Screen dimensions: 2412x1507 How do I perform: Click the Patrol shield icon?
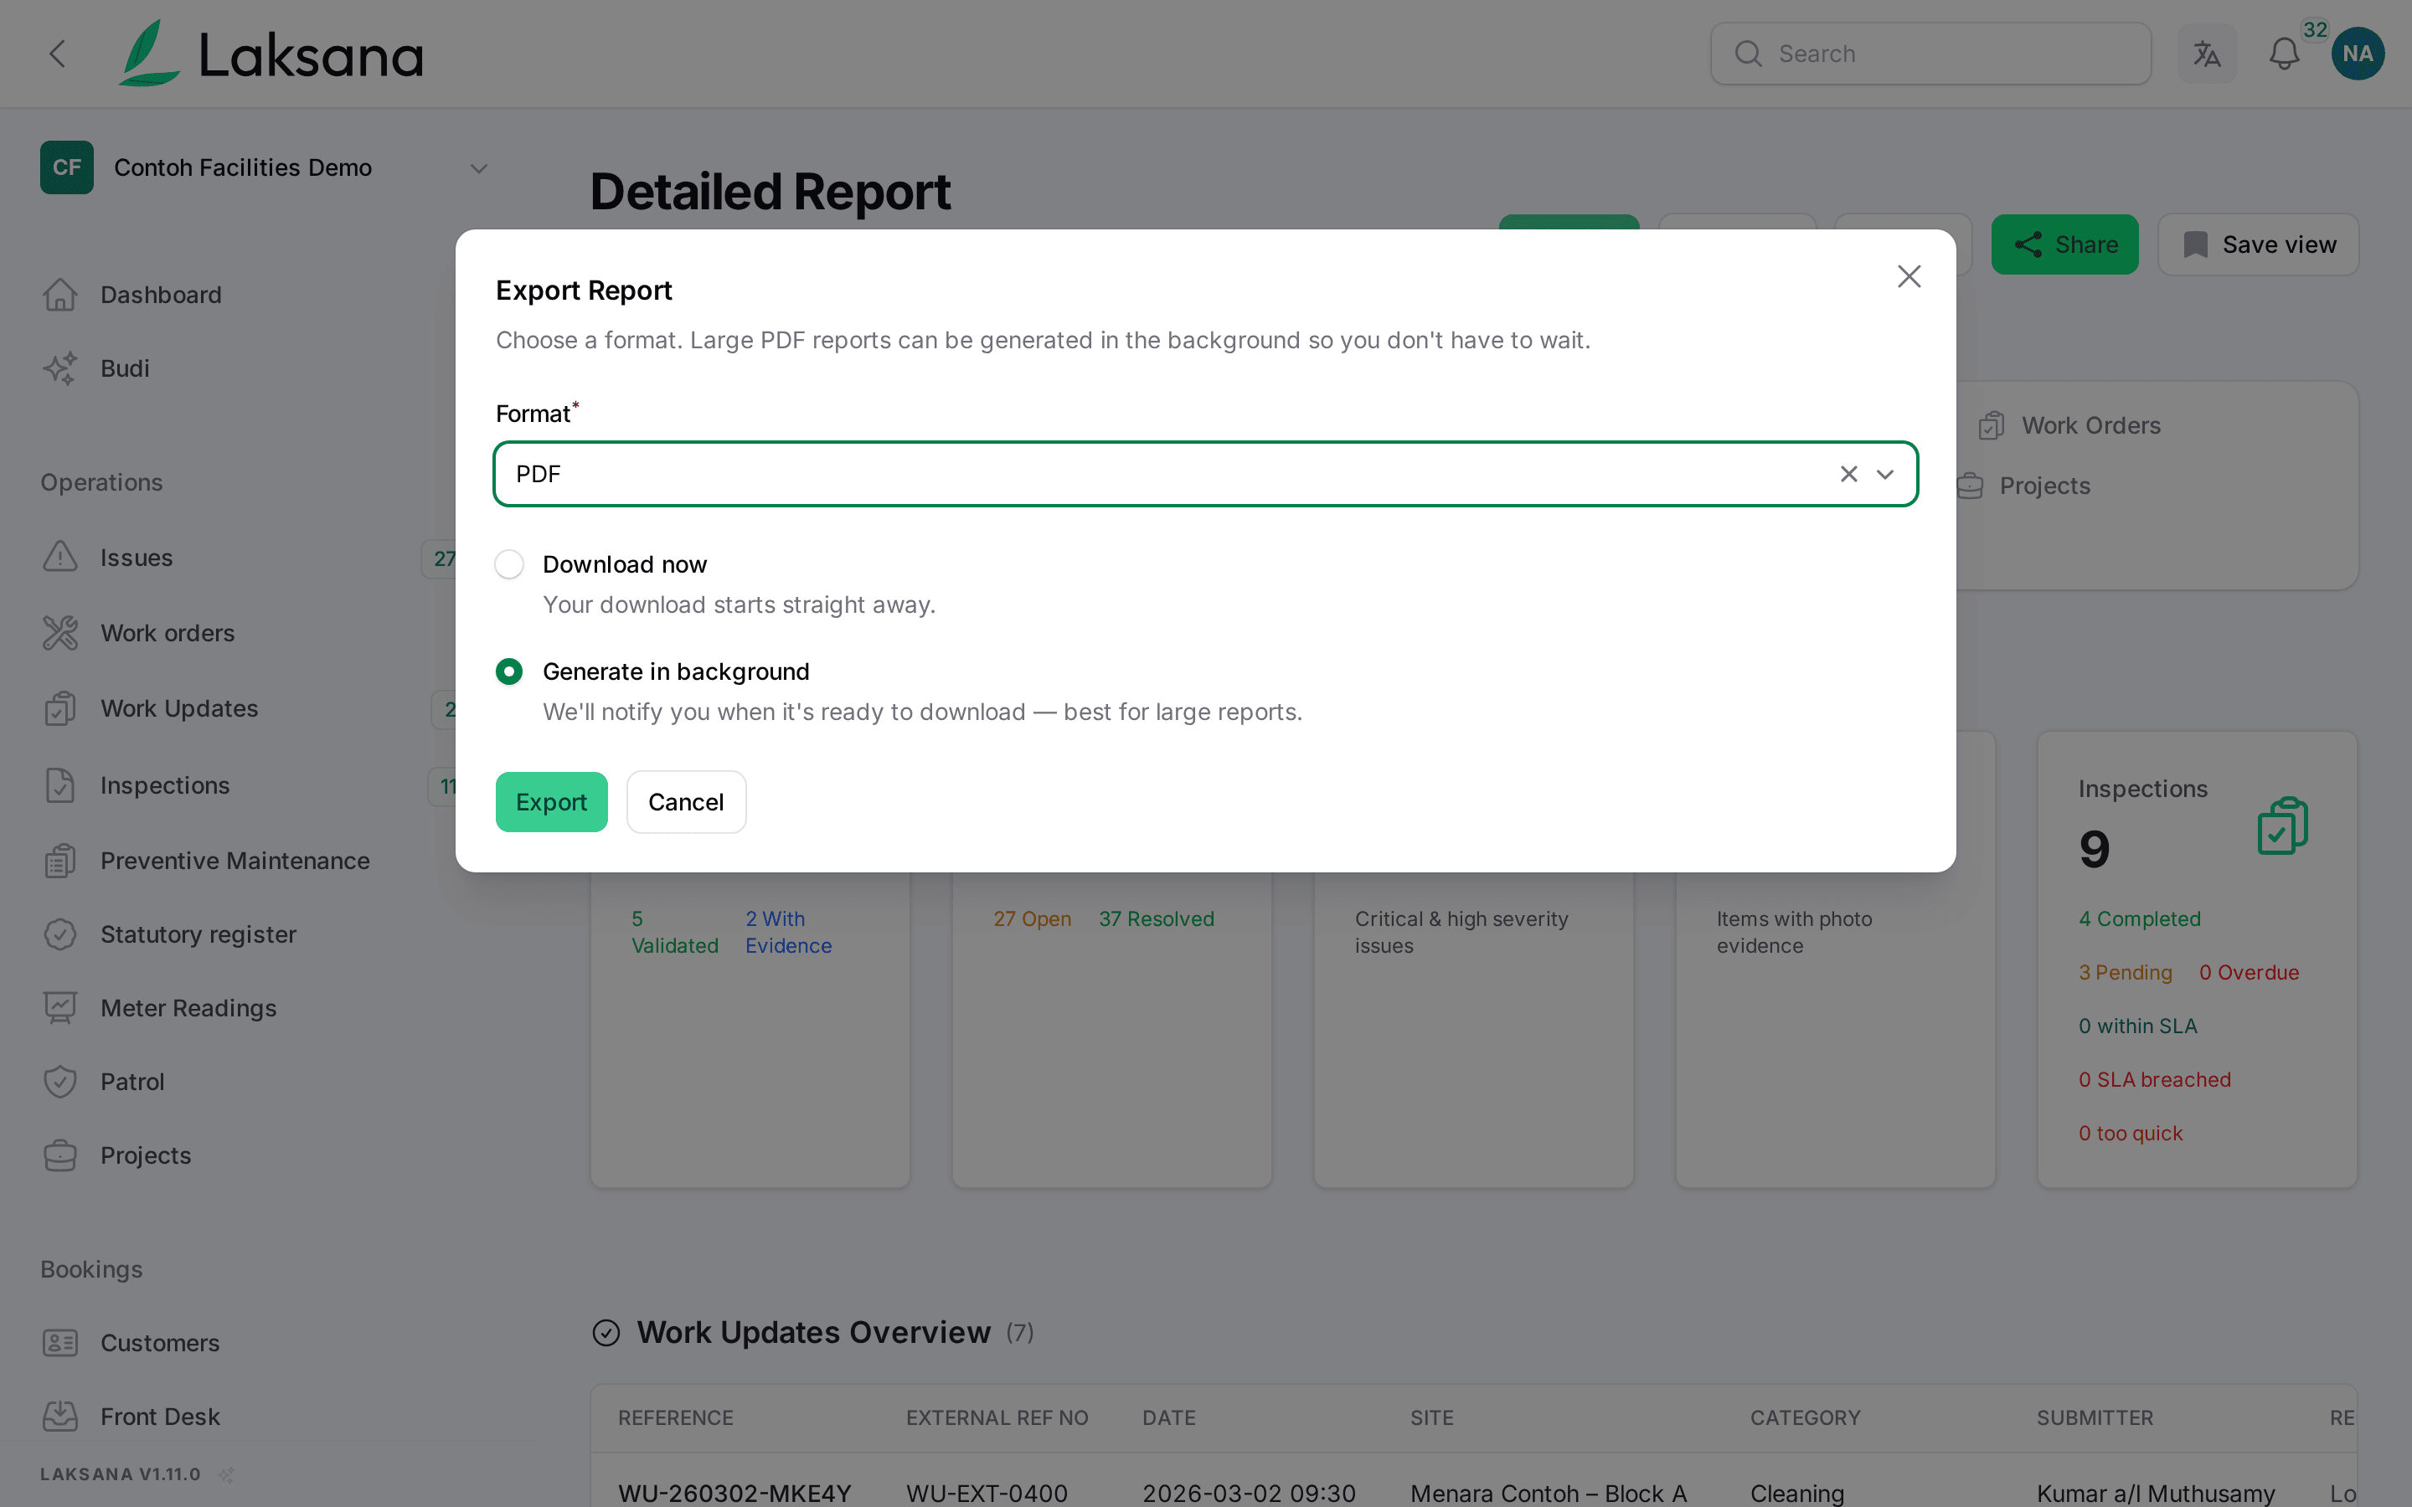click(61, 1082)
